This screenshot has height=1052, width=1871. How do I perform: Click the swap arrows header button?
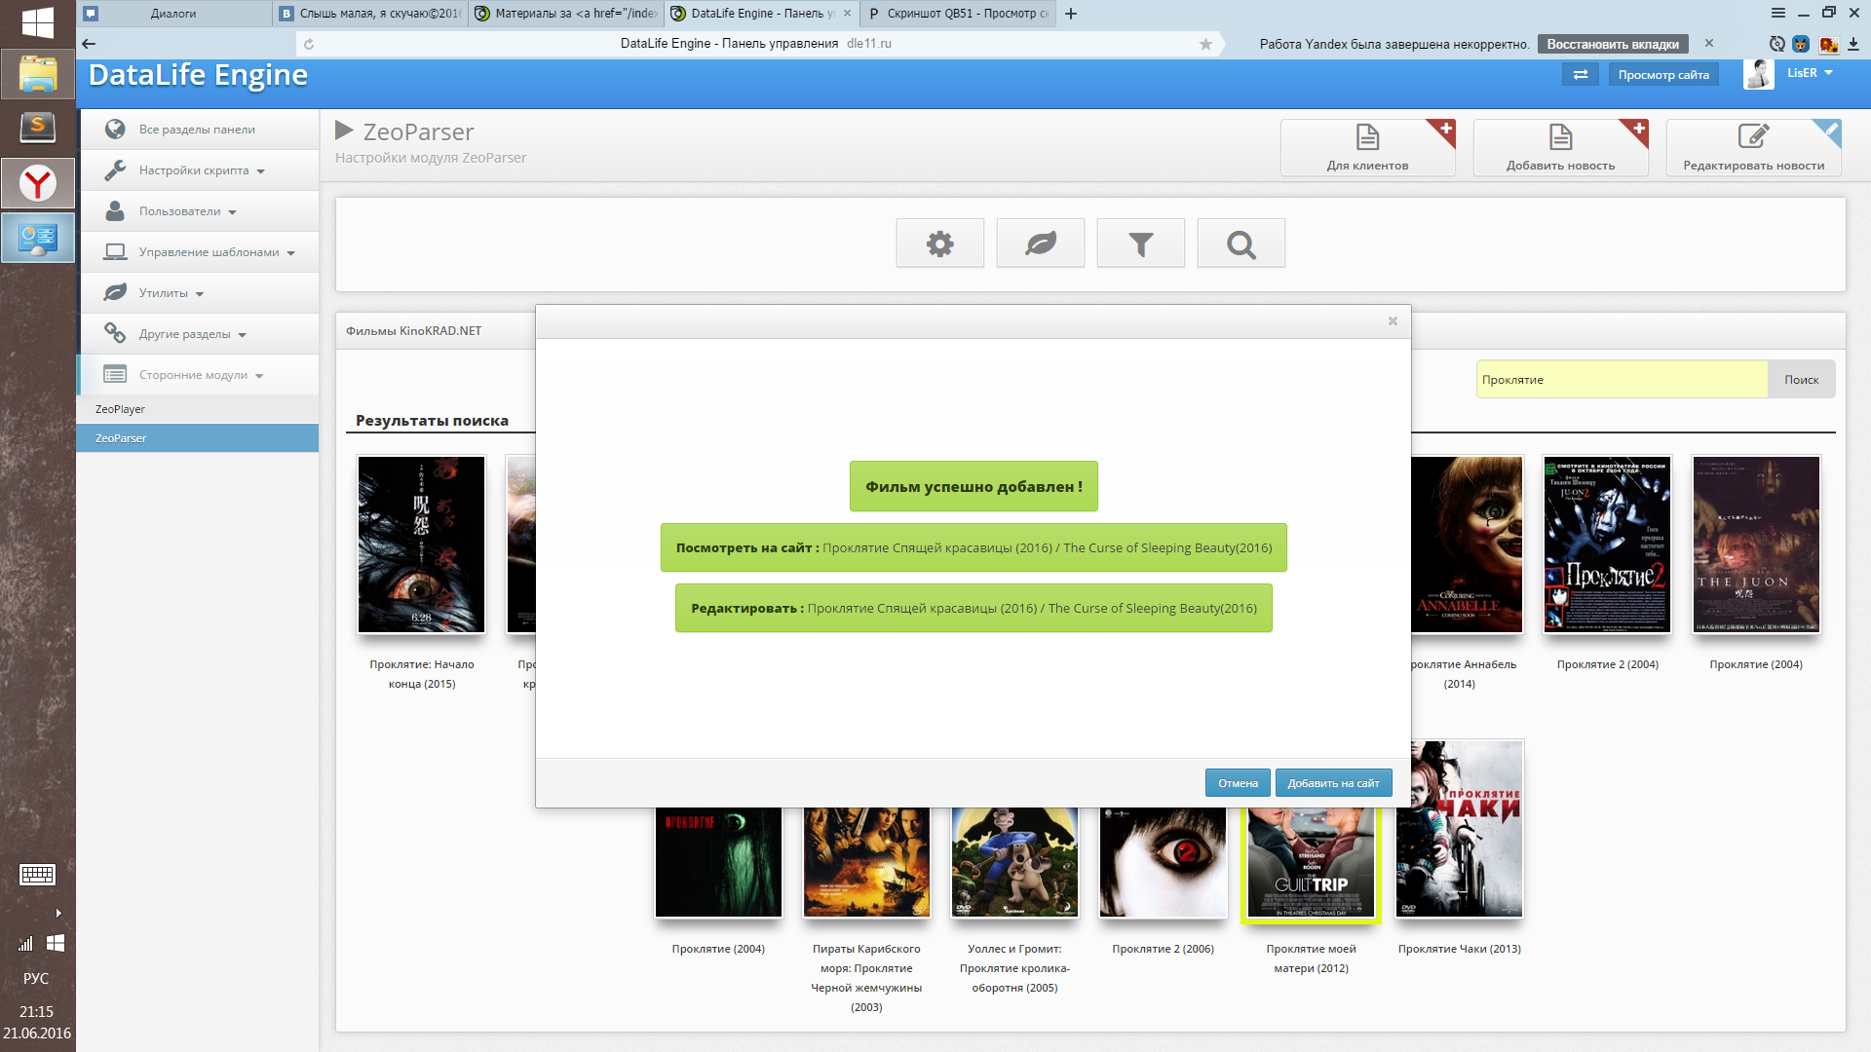[1580, 75]
